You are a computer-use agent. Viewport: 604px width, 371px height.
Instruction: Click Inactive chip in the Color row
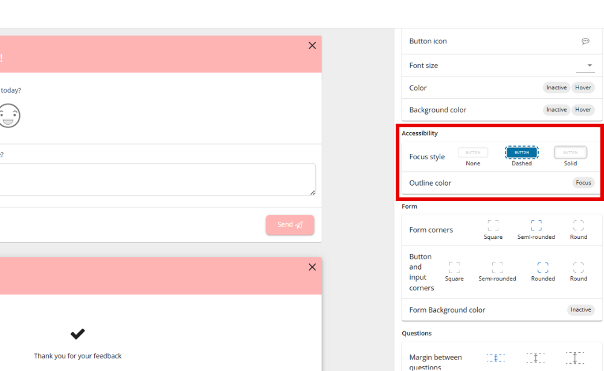(x=556, y=87)
